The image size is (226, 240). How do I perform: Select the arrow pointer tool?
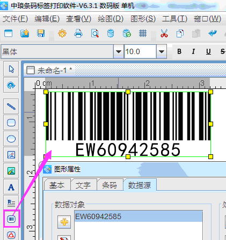pos(11,69)
